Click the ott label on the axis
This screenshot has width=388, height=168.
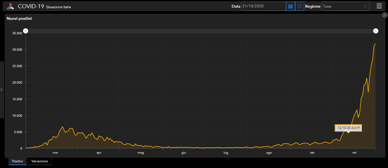[354, 153]
